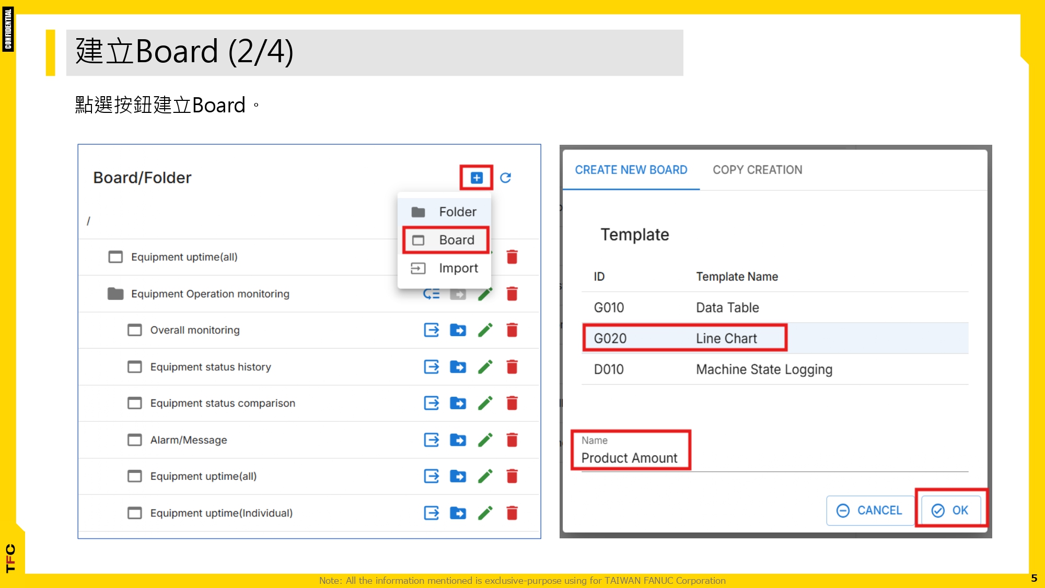Delete the Overall monitoring board

coord(512,330)
